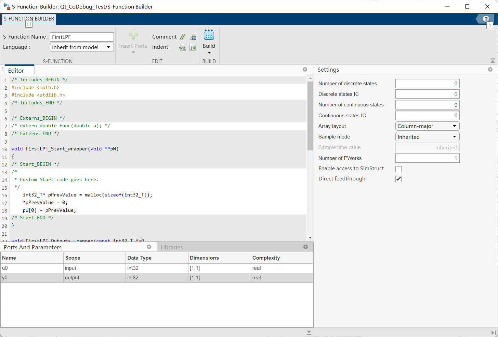Click the code line #include <math.h>
Image resolution: width=498 pixels, height=337 pixels.
click(36, 87)
